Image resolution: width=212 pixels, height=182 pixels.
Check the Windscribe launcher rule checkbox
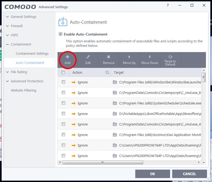(63, 82)
